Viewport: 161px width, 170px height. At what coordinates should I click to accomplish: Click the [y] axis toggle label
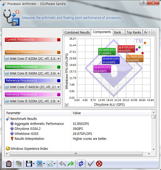click(67, 105)
